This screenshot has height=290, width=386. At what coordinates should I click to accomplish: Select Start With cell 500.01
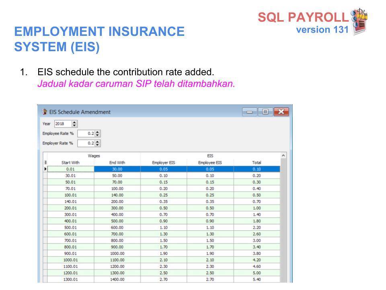(x=70, y=228)
